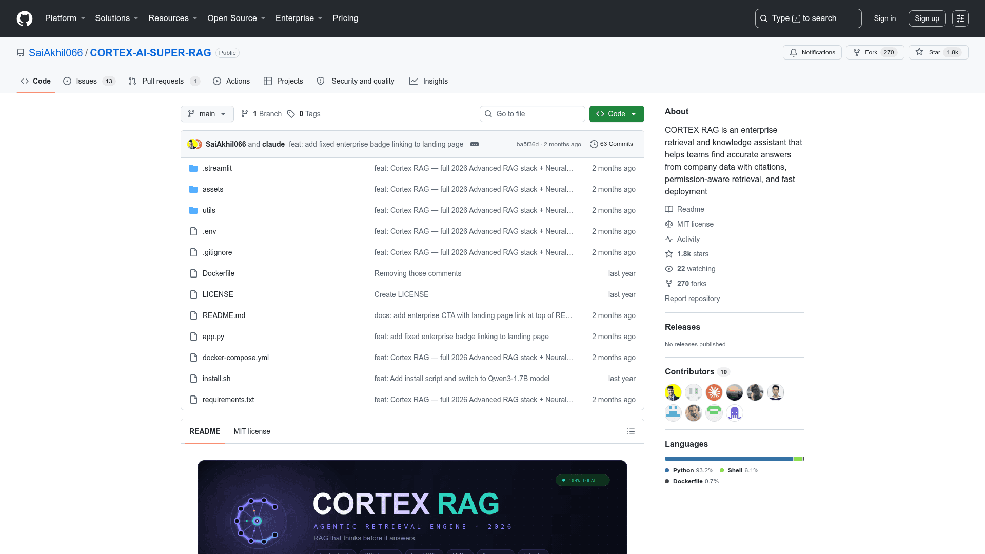Open the install.sh file
Image resolution: width=985 pixels, height=554 pixels.
216,379
